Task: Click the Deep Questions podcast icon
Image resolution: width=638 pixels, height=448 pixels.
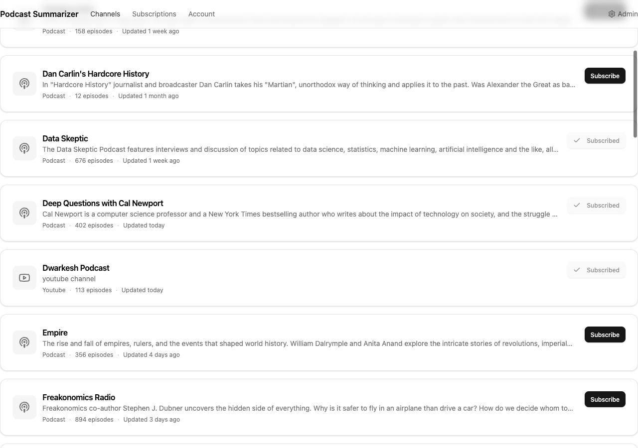Action: (24, 213)
